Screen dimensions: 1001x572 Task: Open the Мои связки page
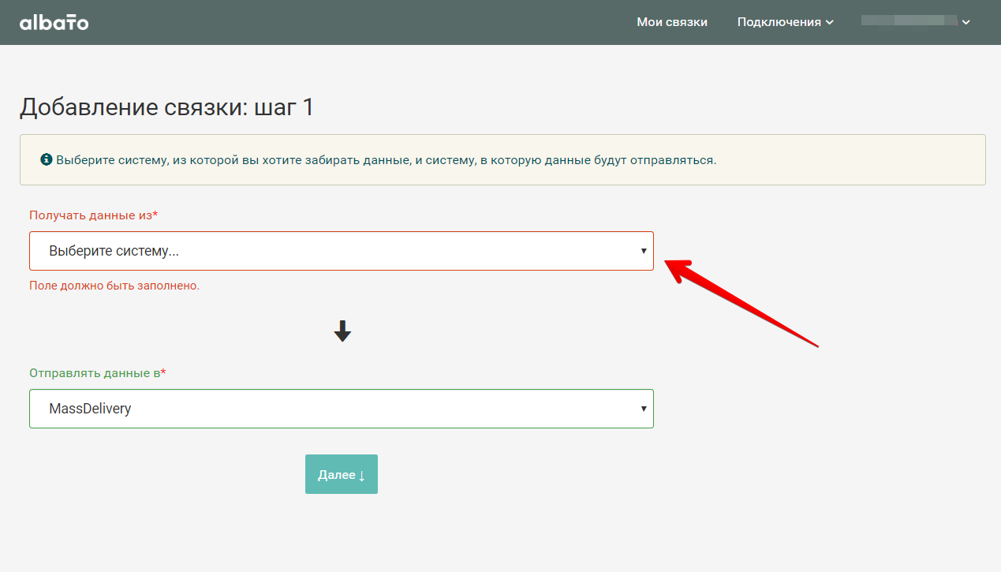pyautogui.click(x=672, y=22)
